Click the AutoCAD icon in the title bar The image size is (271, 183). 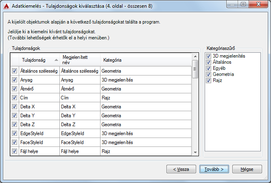click(x=6, y=6)
